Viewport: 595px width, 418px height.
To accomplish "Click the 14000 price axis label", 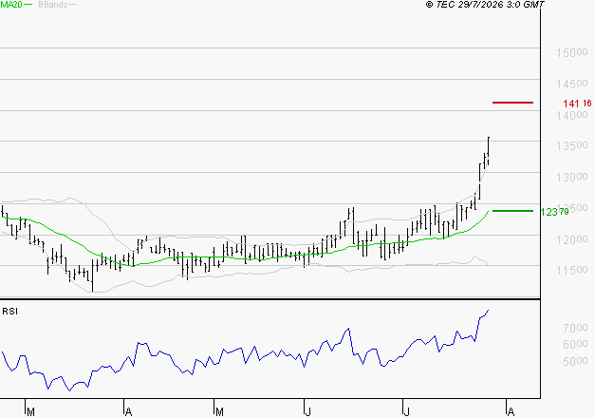I will point(572,115).
